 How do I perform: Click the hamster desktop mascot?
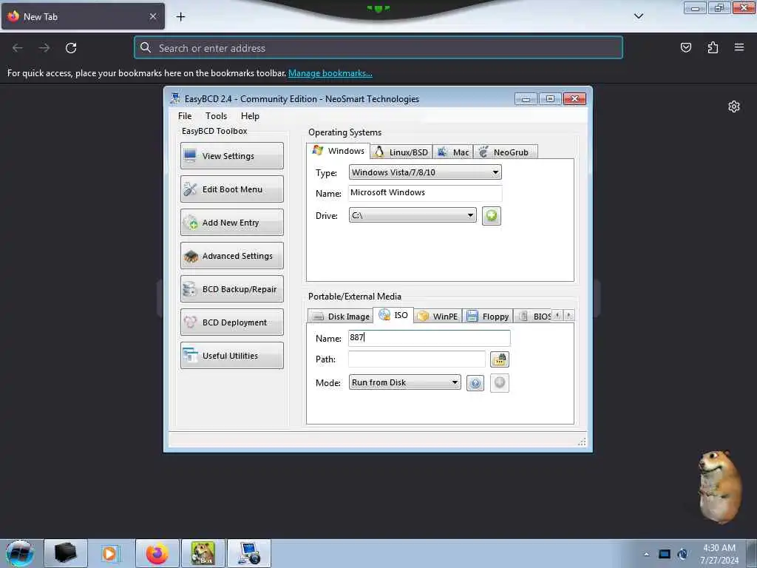tap(719, 487)
